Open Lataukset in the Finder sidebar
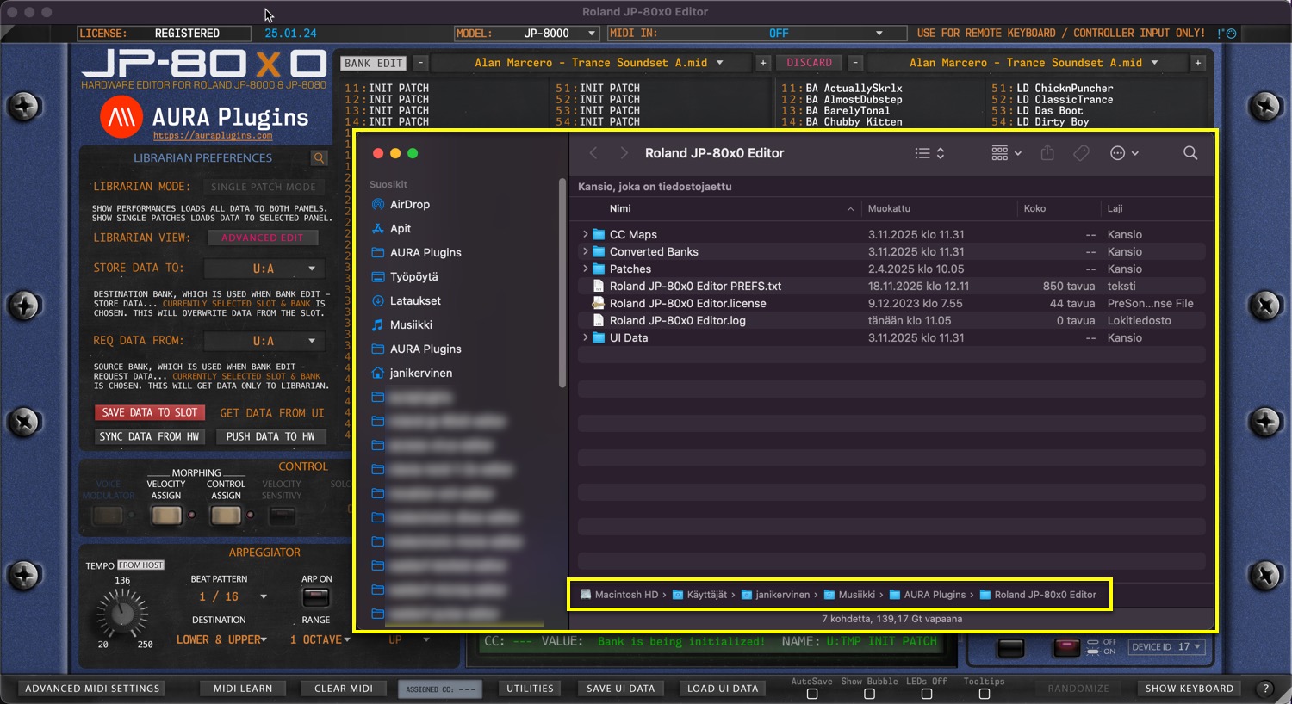Image resolution: width=1292 pixels, height=704 pixels. [x=414, y=301]
